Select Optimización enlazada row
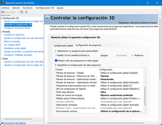Viewport: 162px width, 125px height. [99, 105]
